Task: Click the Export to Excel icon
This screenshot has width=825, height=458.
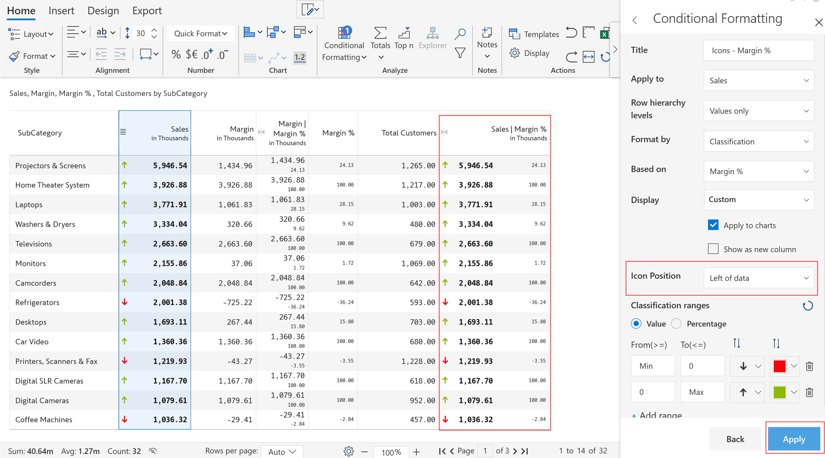Action: [x=604, y=34]
